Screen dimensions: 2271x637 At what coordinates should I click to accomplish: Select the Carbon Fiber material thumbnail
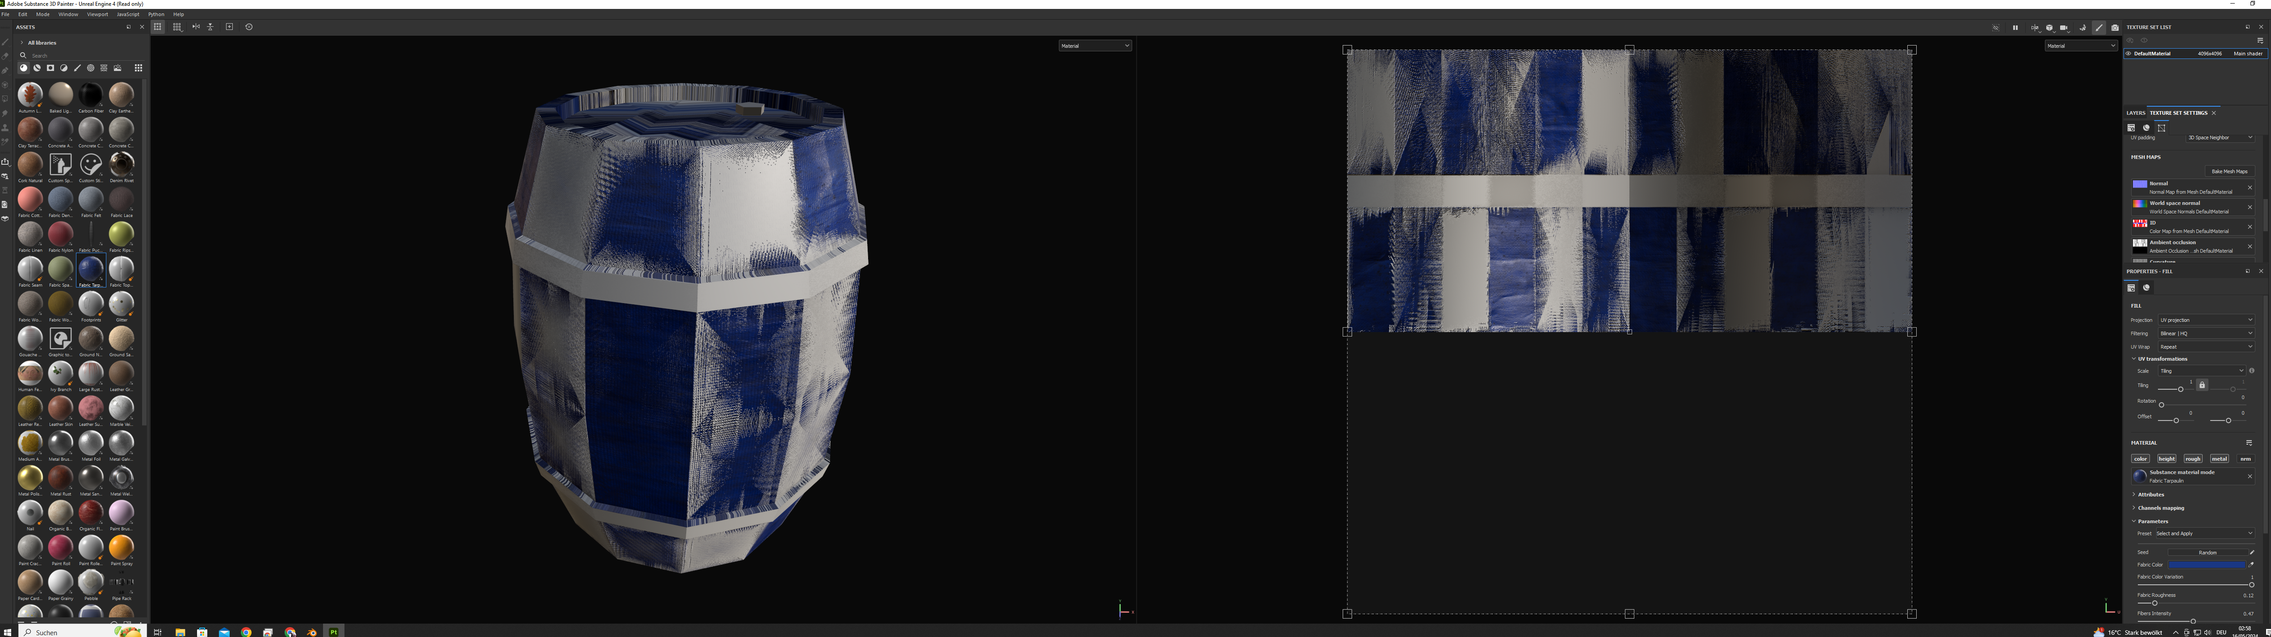tap(91, 95)
